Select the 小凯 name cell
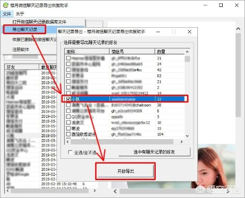245x198 pixels. tap(76, 99)
